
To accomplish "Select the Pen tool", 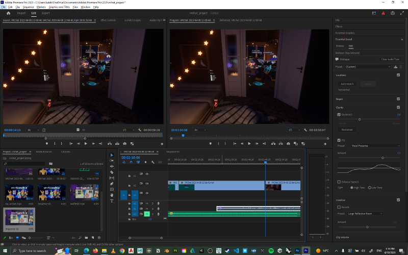I will 112,184.
